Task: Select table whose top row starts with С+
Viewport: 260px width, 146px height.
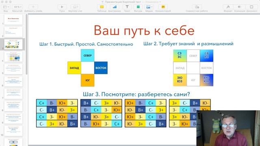Action: [x=57, y=113]
